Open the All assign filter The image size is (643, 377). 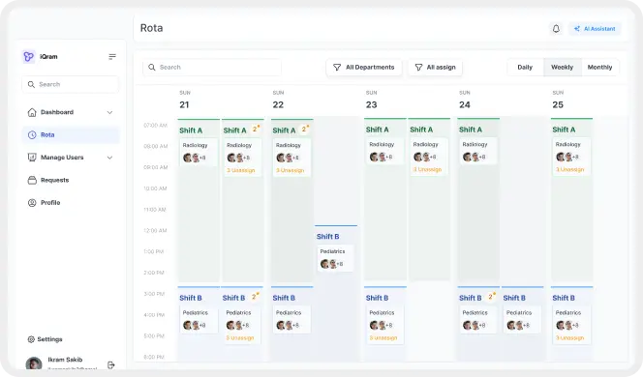pyautogui.click(x=435, y=67)
